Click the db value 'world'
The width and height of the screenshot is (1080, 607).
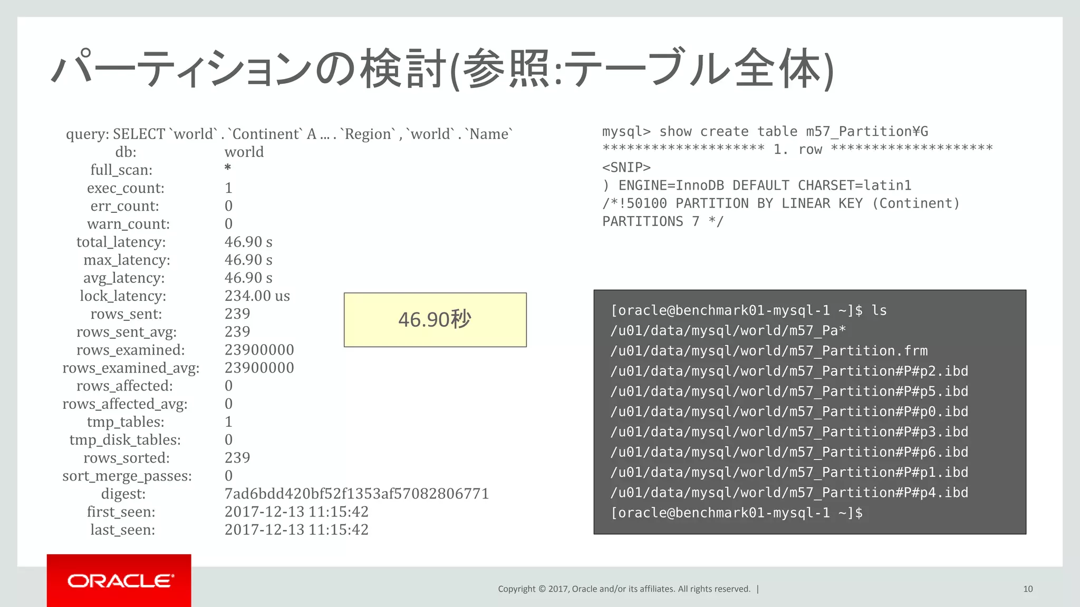[x=244, y=152]
